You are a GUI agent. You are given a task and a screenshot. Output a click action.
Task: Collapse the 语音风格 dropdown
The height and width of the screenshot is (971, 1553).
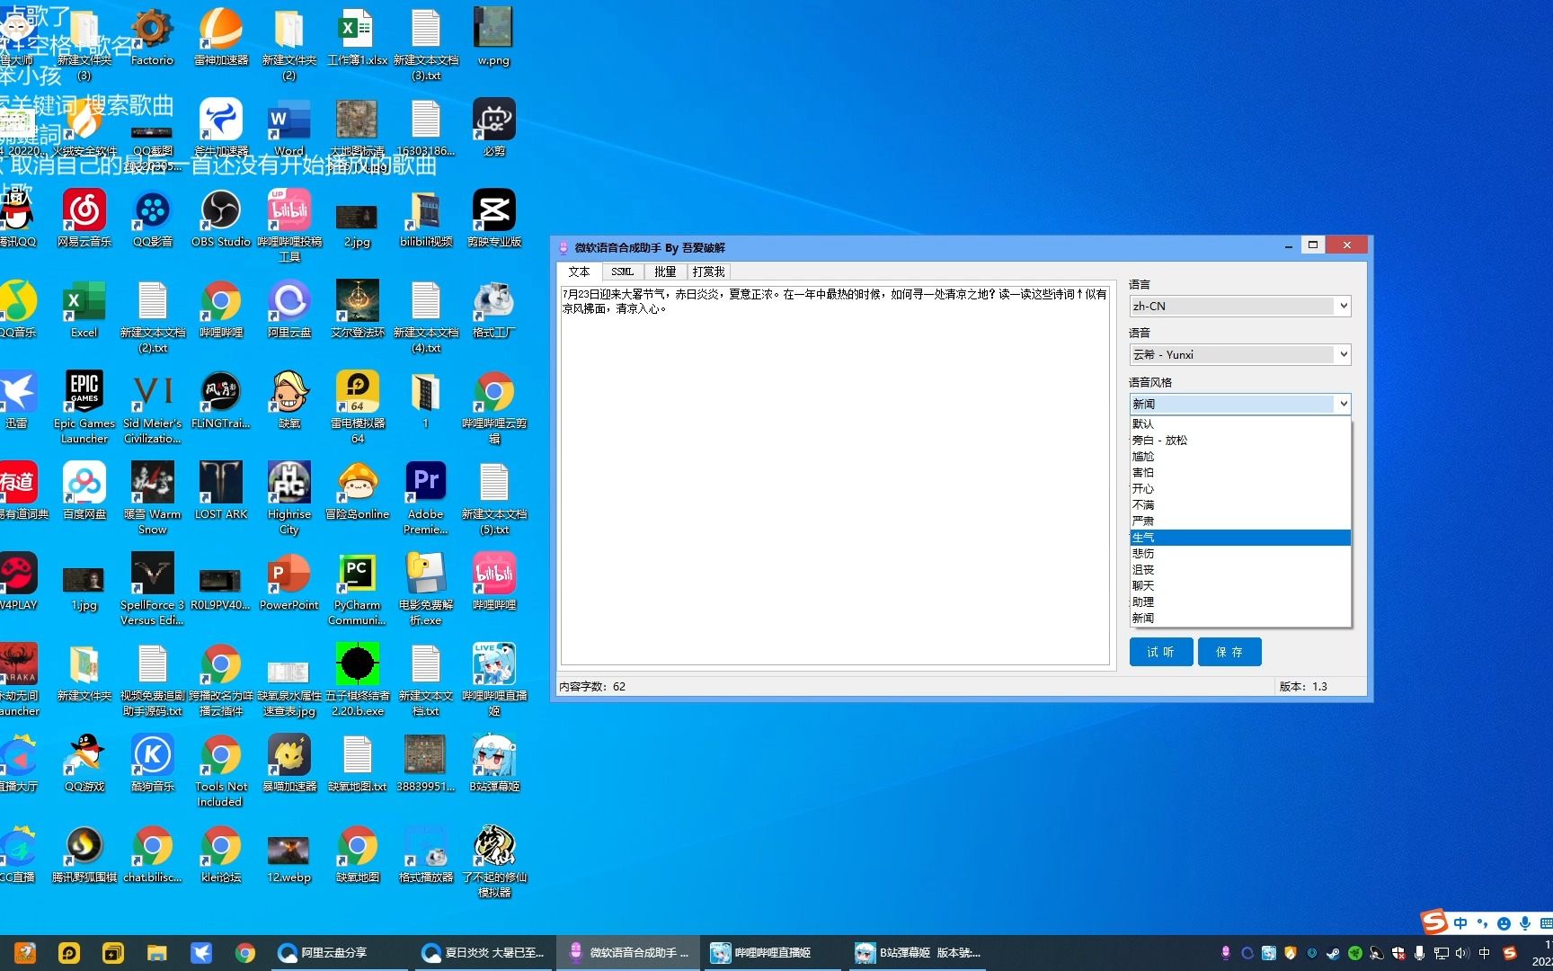pyautogui.click(x=1343, y=404)
